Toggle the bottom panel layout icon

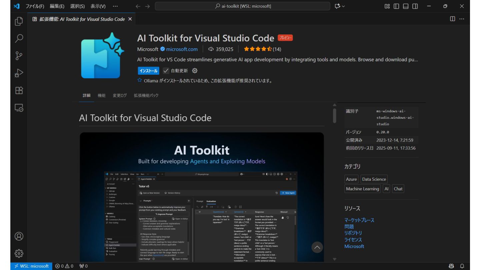406,6
